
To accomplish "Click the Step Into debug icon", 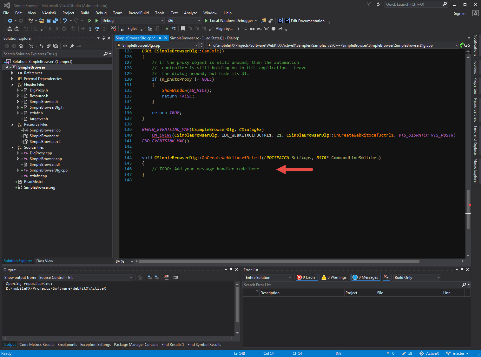I will click(x=90, y=29).
